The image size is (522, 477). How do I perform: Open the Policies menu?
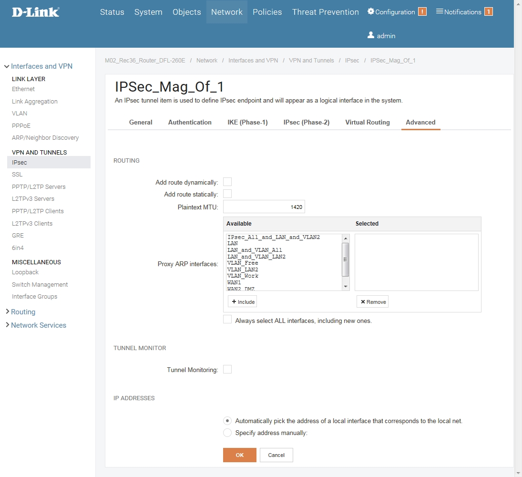pos(267,12)
